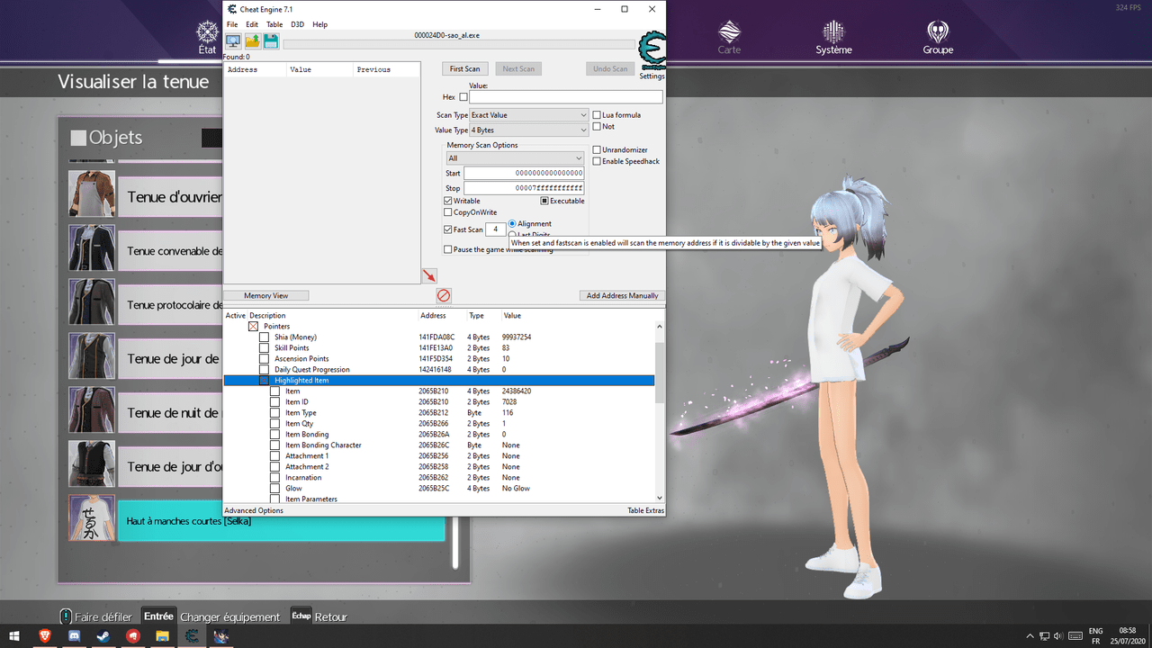Viewport: 1152px width, 648px height.
Task: Click the open cheat table folder icon
Action: click(252, 41)
